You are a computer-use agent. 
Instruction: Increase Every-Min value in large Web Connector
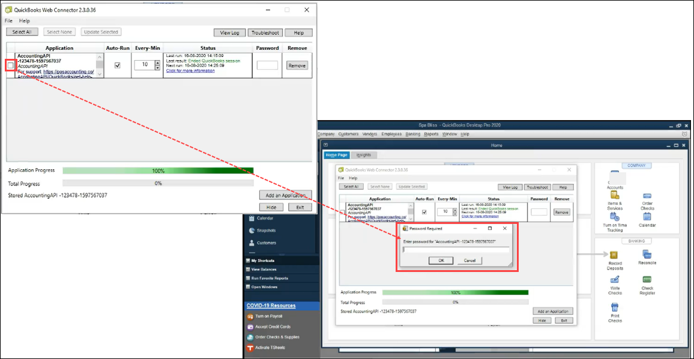[x=157, y=63]
